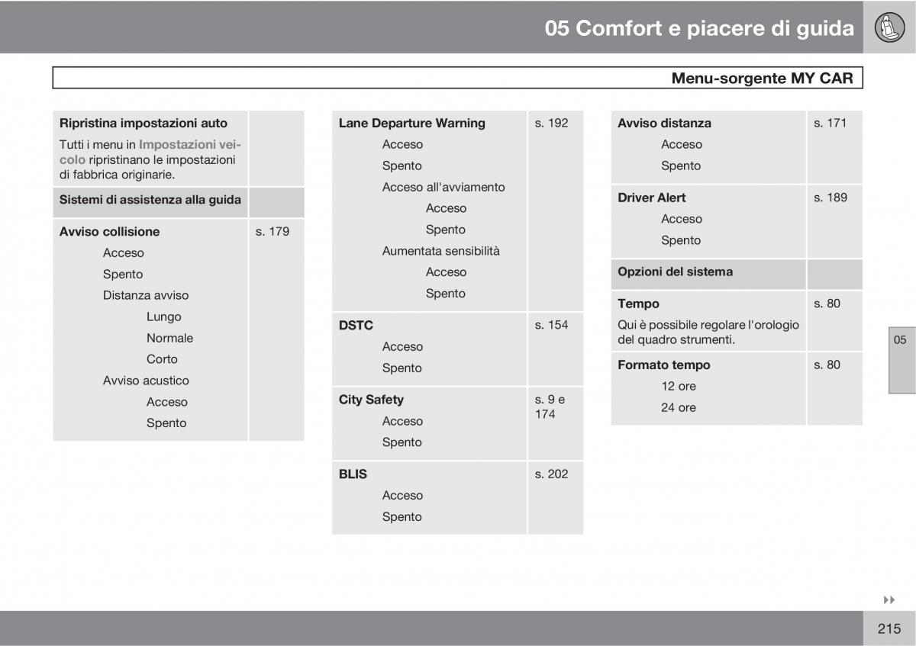This screenshot has height=646, width=916.
Task: Open the 05 chapter side tab
Action: coord(901,340)
